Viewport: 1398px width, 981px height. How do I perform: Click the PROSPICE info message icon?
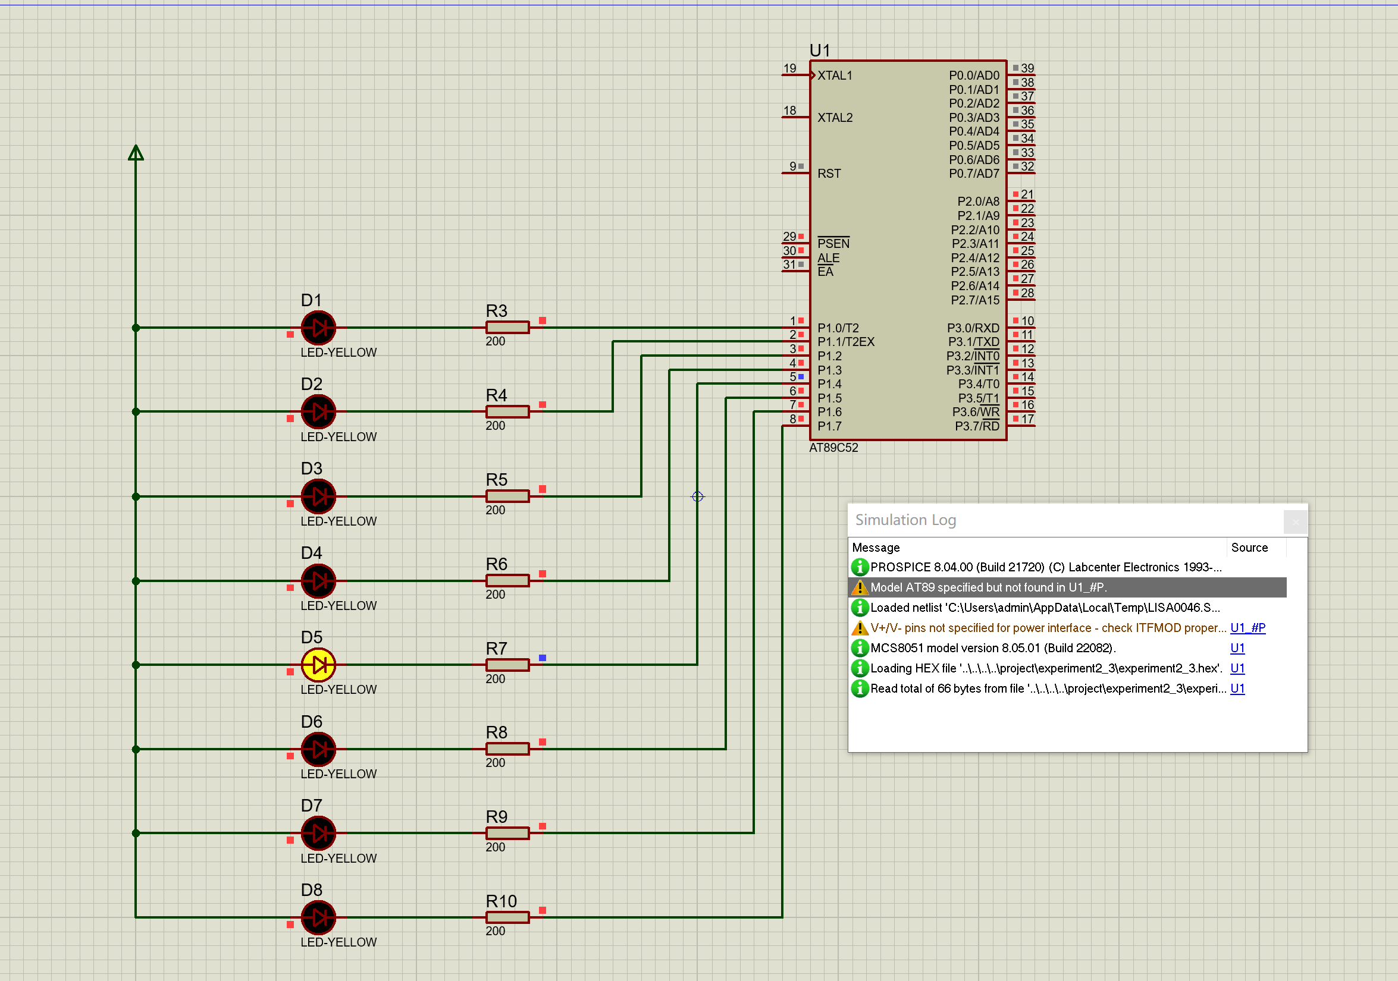pos(859,567)
